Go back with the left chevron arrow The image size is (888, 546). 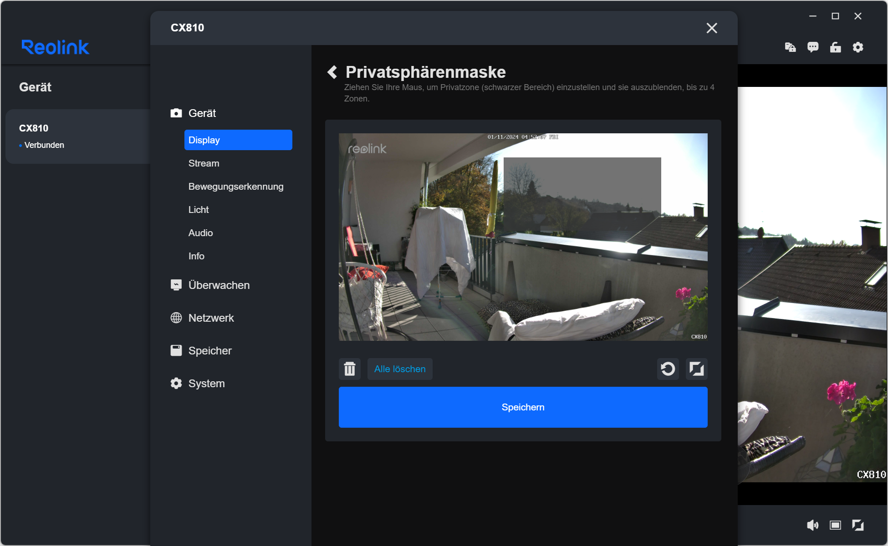click(x=332, y=72)
